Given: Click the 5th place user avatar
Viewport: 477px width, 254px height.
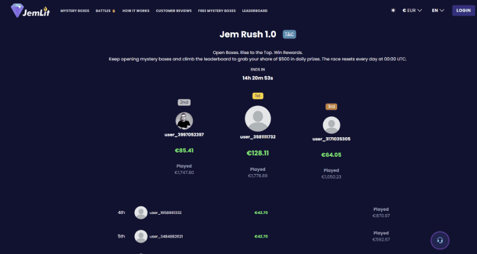Looking at the screenshot, I should click(141, 236).
